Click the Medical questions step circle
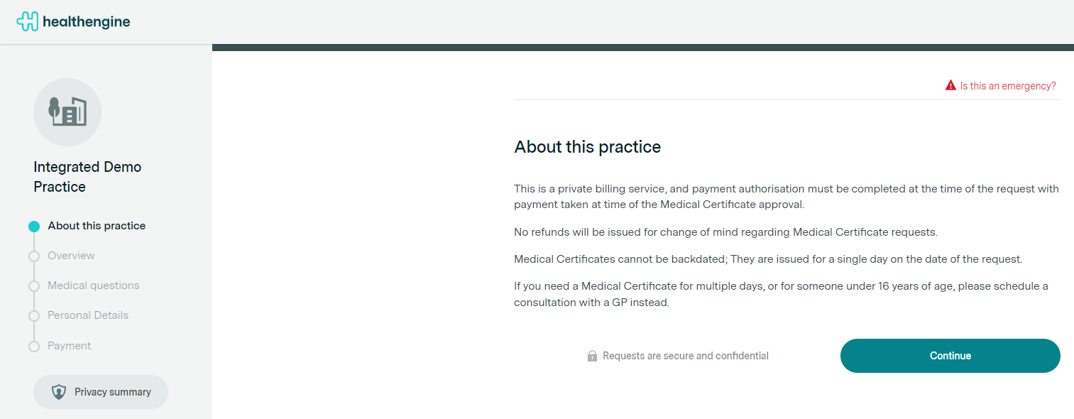This screenshot has height=419, width=1074. coord(34,286)
